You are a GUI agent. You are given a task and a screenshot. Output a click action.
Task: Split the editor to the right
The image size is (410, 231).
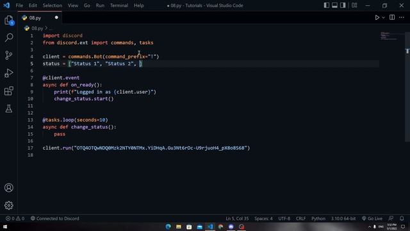click(392, 17)
